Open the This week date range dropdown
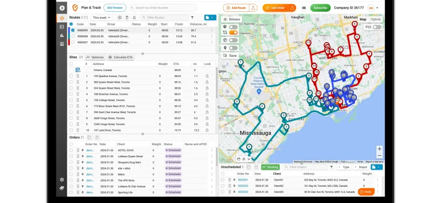441x203 pixels. tap(102, 17)
